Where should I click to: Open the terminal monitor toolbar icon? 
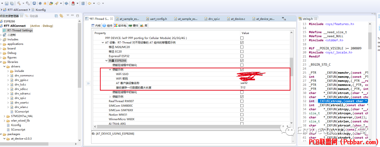point(34,4)
